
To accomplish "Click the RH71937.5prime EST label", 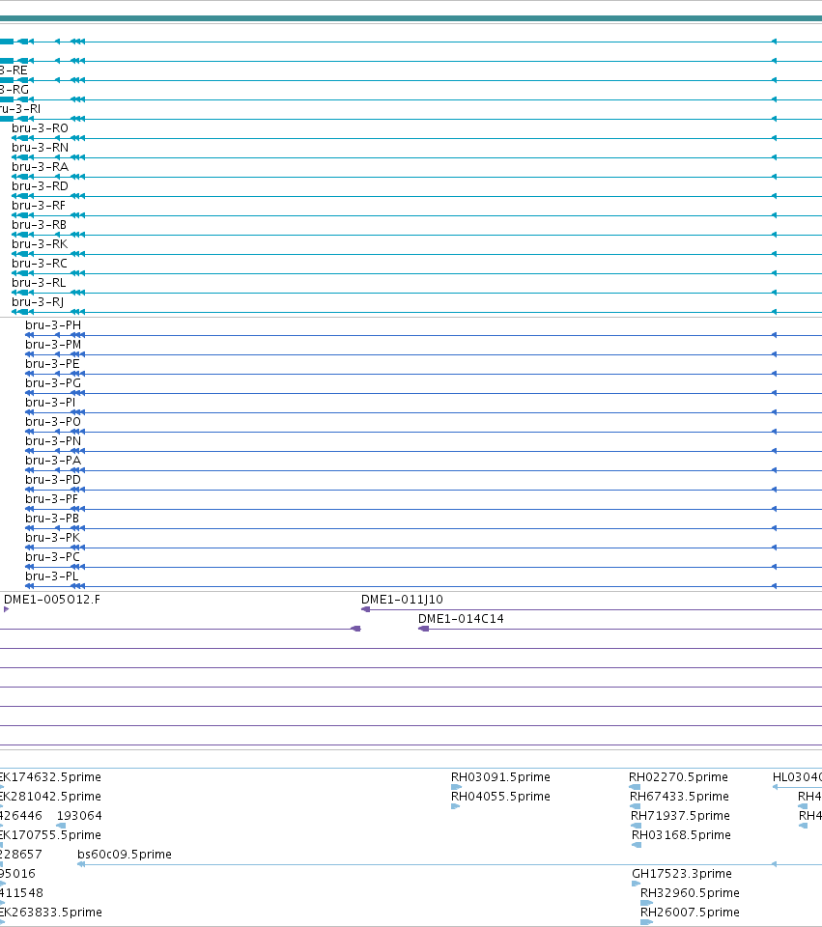I will coord(681,816).
